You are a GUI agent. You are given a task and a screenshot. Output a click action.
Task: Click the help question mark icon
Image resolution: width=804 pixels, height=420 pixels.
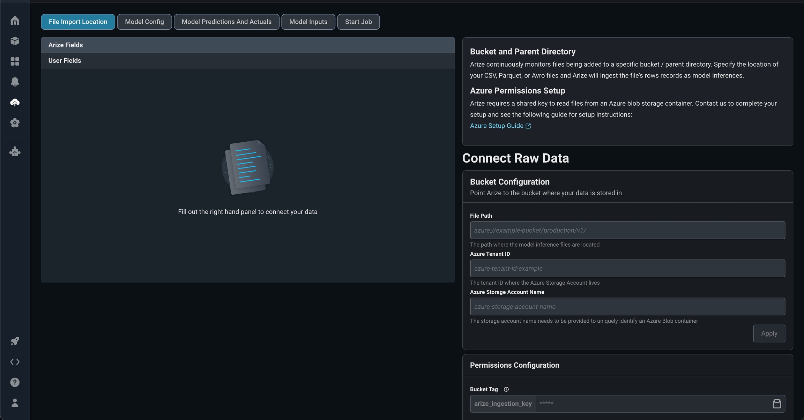click(15, 382)
